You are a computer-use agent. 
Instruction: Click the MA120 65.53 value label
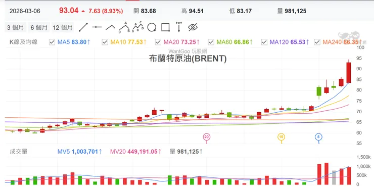coord(290,42)
